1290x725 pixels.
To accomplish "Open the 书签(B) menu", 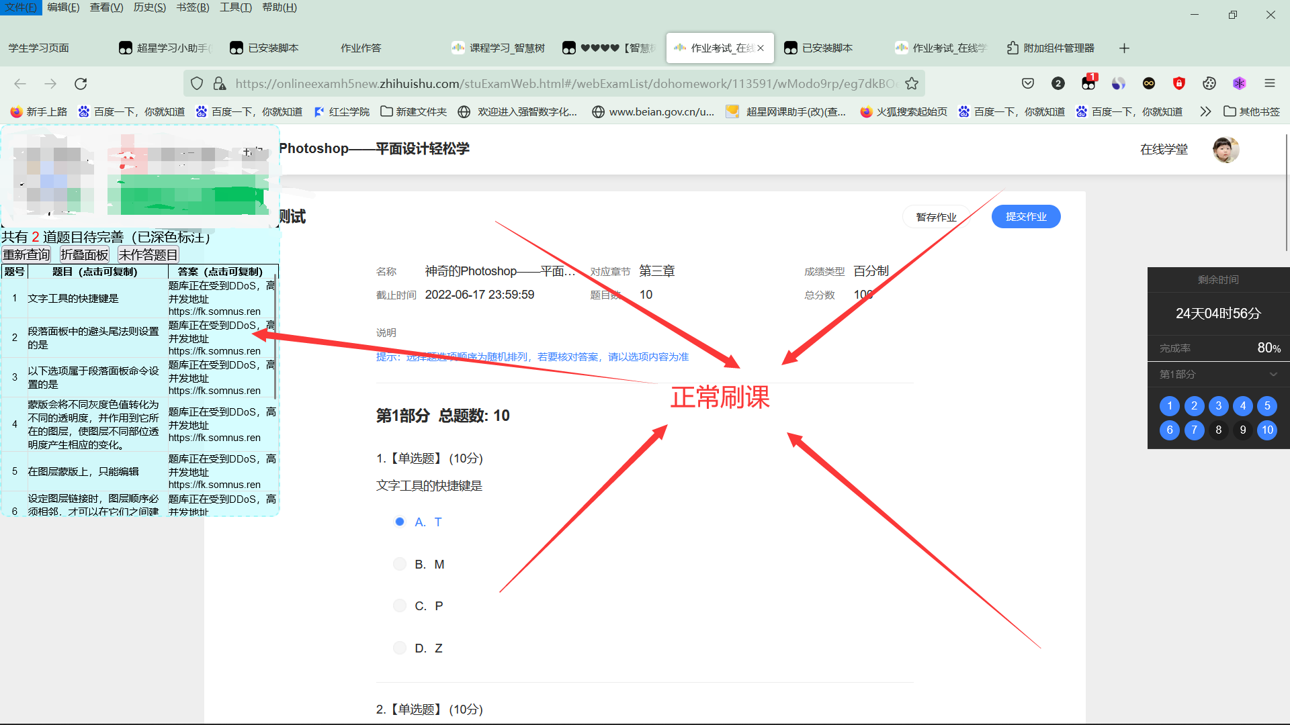I will tap(192, 7).
